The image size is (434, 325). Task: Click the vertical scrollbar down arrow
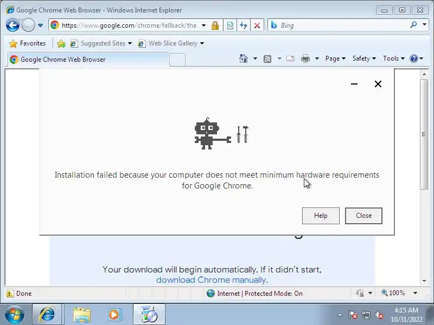coord(424,281)
